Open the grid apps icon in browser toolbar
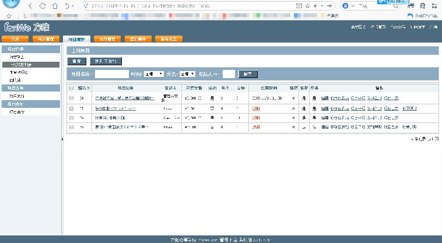The height and width of the screenshot is (243, 442). tap(434, 6)
